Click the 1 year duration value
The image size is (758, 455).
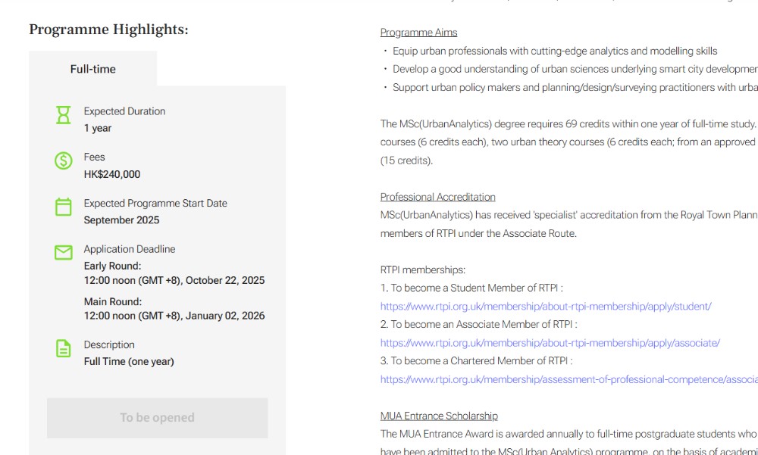(98, 128)
